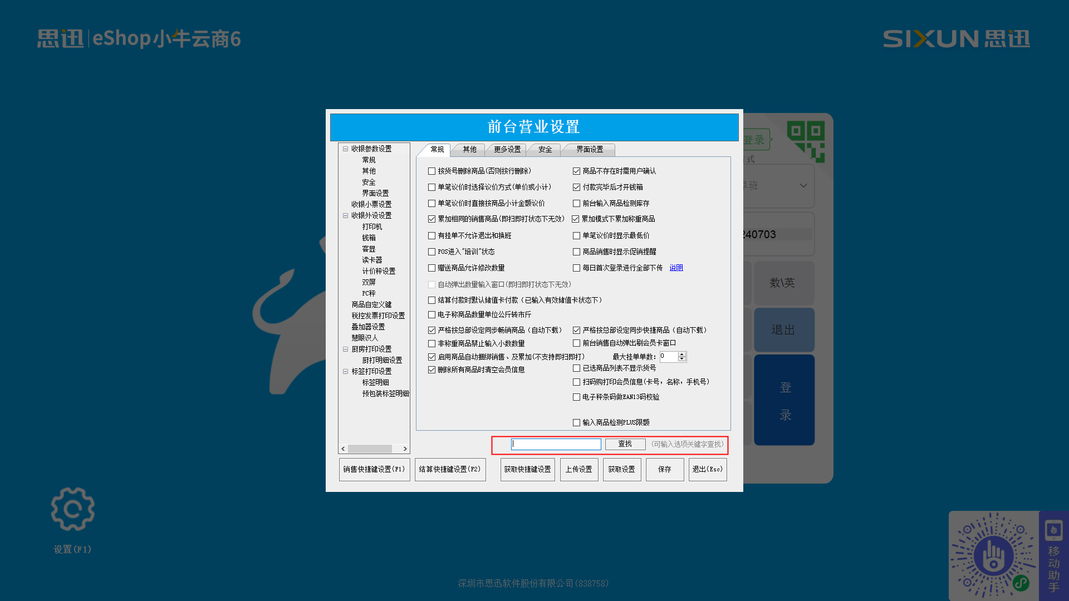Collapse 厨房打印设置 tree node
This screenshot has width=1069, height=601.
coord(345,349)
